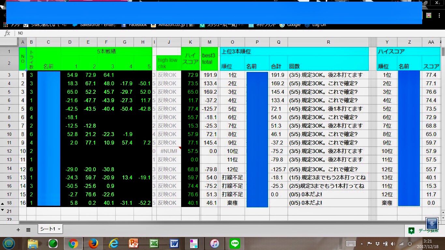The image size is (445, 250).
Task: Select the トライ数 header cell
Action: [x=31, y=59]
